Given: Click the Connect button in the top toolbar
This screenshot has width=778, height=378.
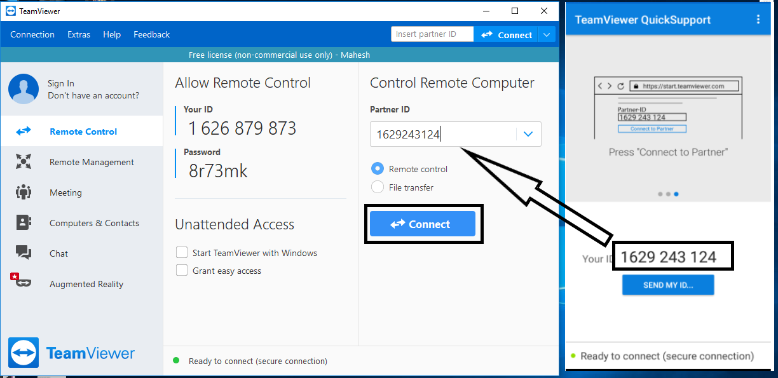Looking at the screenshot, I should (x=507, y=35).
